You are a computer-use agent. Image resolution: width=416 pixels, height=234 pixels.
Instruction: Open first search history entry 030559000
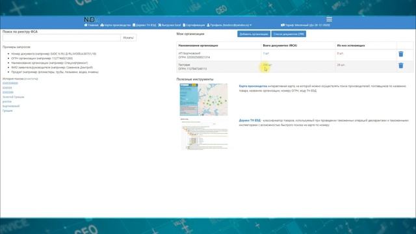[x=10, y=83]
